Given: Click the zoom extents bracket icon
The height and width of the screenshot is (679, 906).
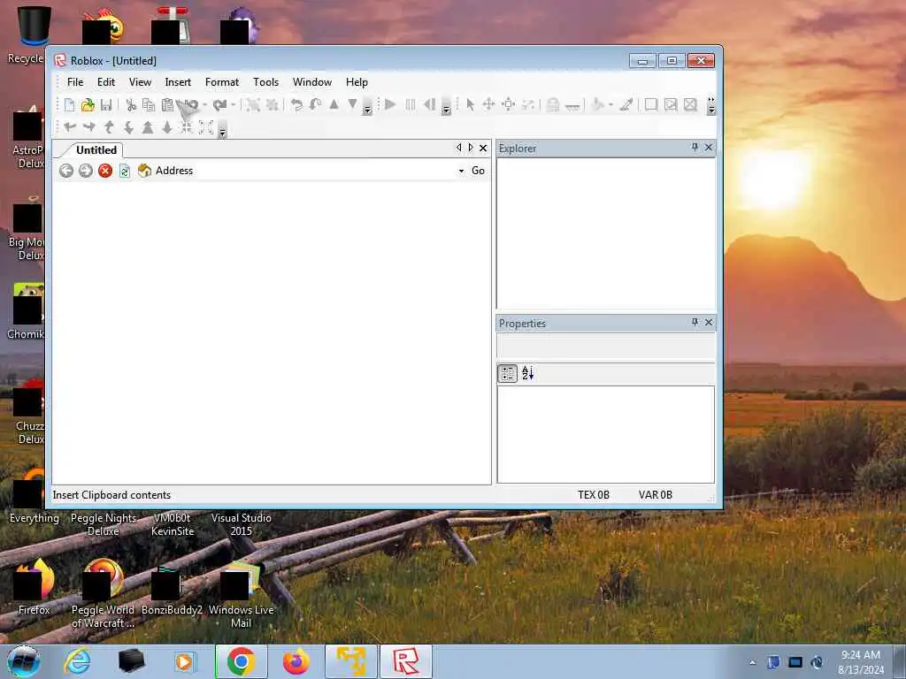Looking at the screenshot, I should 206,127.
